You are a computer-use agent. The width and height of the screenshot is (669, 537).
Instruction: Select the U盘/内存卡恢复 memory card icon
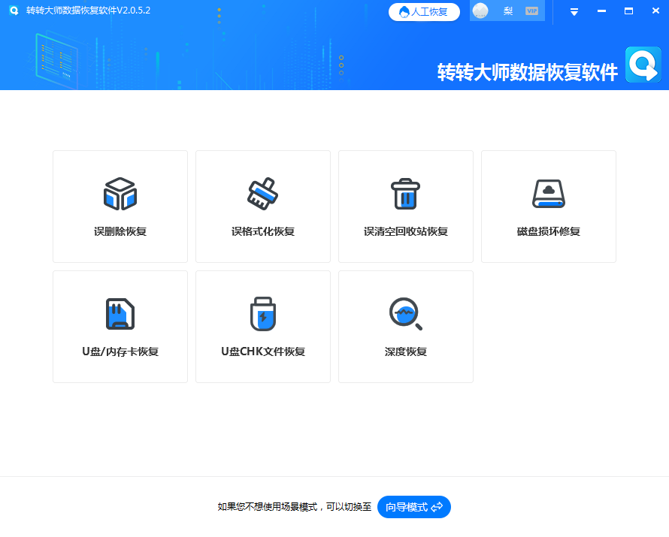pos(120,313)
